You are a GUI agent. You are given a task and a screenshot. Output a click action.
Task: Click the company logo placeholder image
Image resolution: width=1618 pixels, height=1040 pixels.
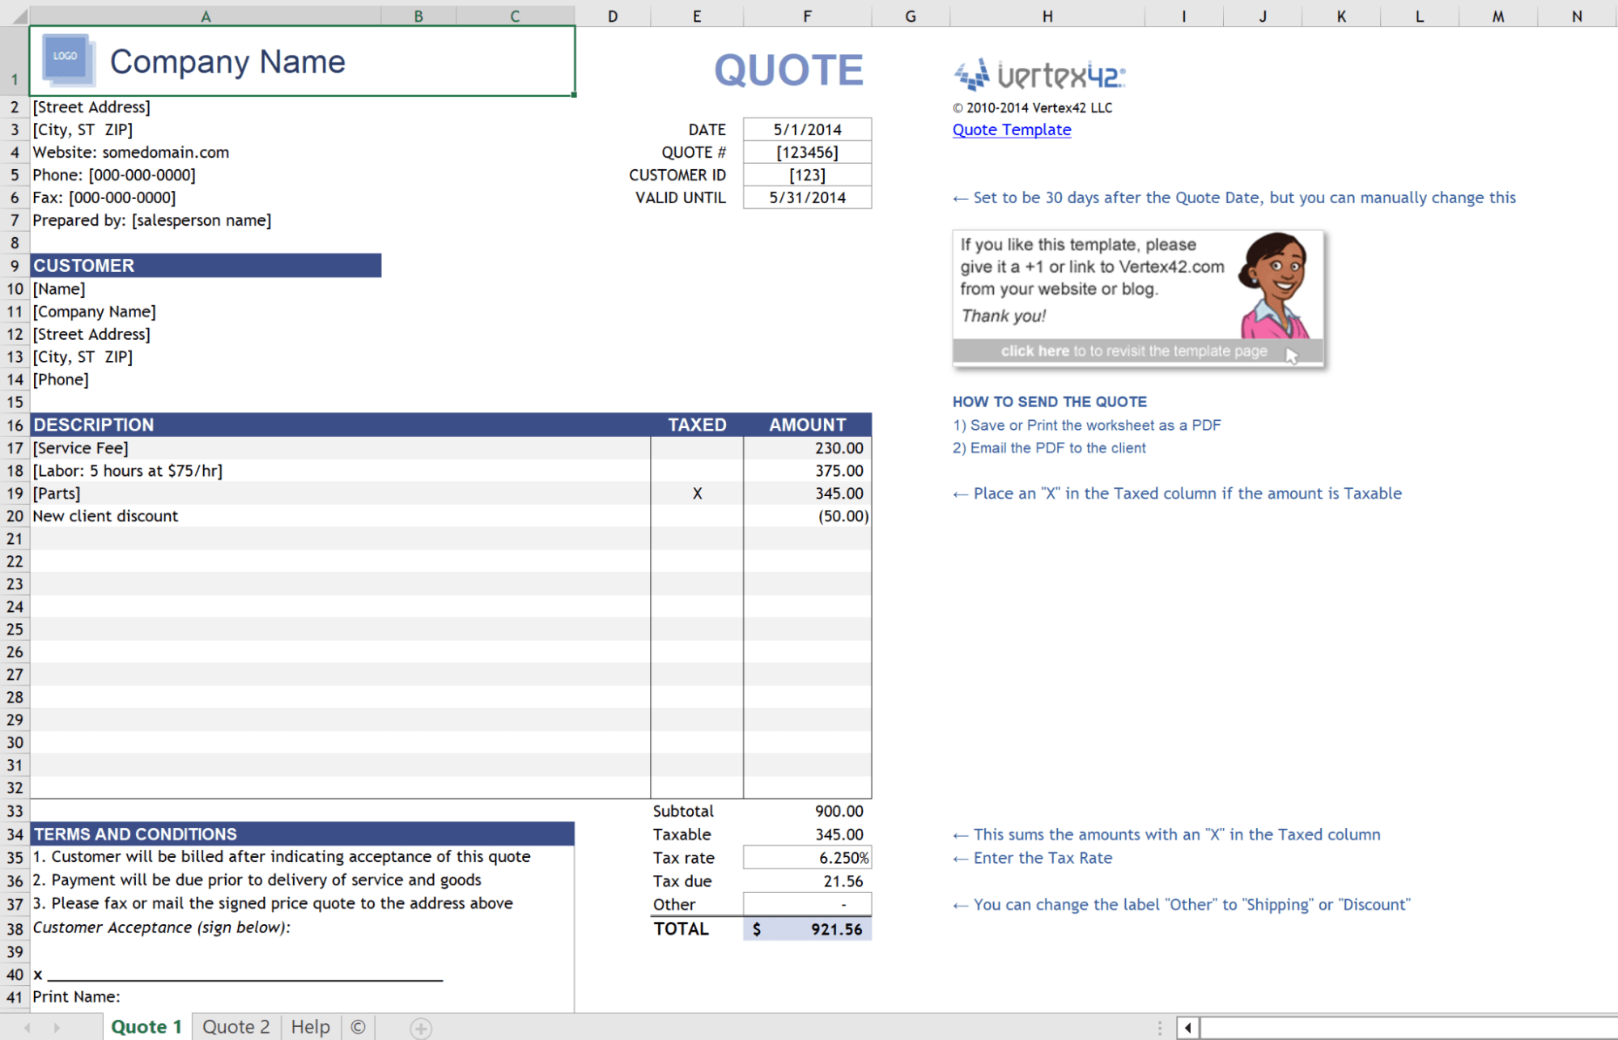click(x=66, y=59)
